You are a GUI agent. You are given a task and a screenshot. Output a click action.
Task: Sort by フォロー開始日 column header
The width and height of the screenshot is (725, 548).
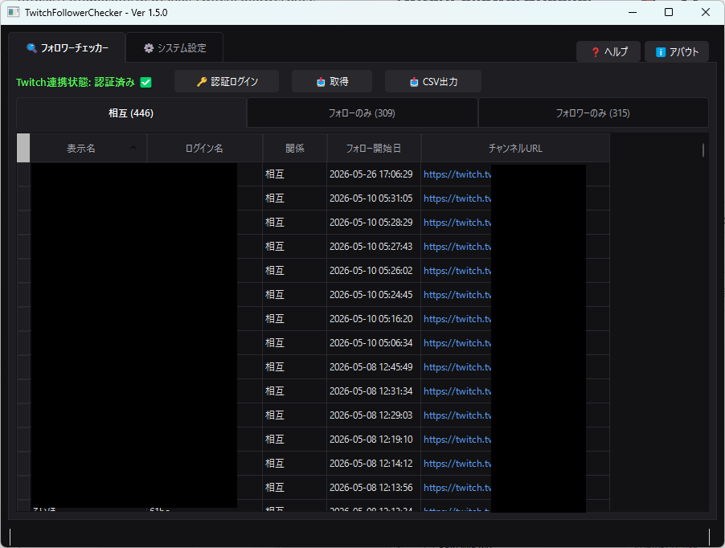tap(374, 149)
